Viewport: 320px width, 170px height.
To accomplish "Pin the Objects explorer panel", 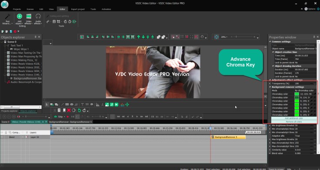I will click(x=36, y=37).
